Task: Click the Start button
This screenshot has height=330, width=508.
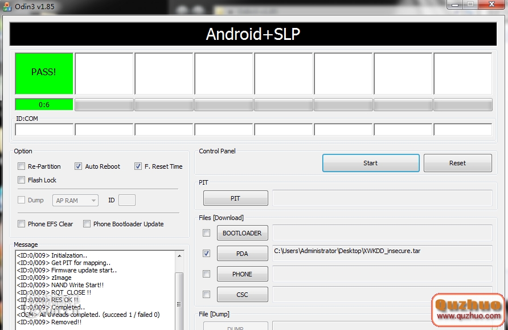Action: pyautogui.click(x=371, y=163)
